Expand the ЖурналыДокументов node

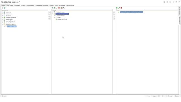tap(3, 18)
